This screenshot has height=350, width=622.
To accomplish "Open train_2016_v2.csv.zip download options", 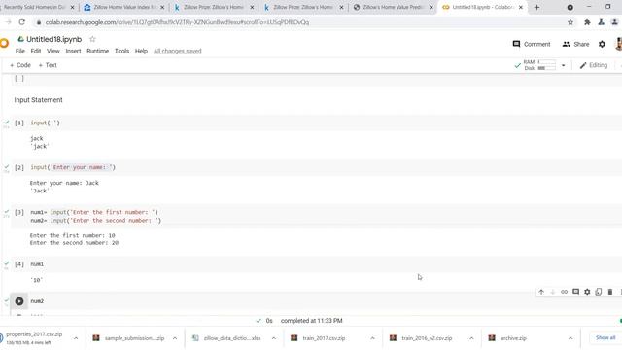I will 471,338.
